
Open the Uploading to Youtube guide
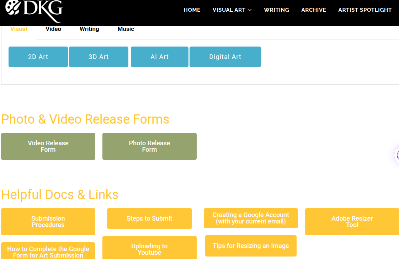click(149, 248)
